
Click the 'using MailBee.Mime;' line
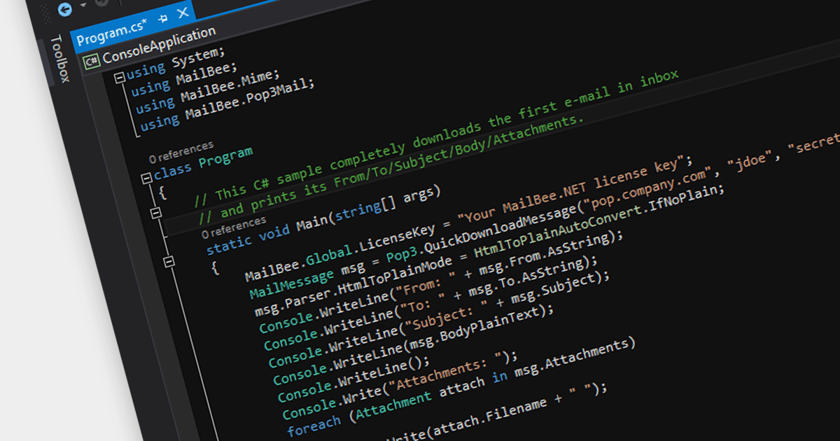click(206, 91)
